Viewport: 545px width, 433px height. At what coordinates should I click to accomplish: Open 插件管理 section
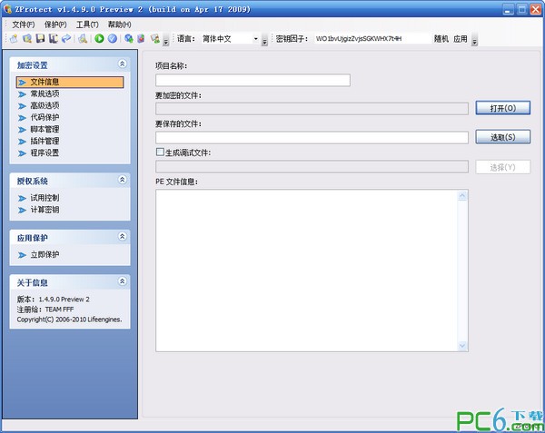[x=45, y=141]
